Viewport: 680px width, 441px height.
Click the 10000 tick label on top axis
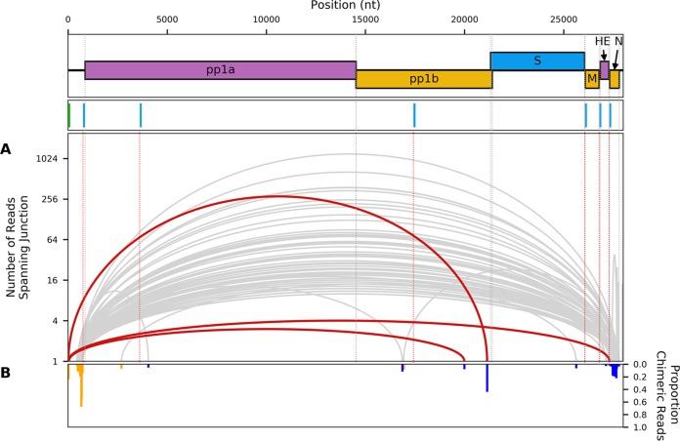pyautogui.click(x=266, y=20)
